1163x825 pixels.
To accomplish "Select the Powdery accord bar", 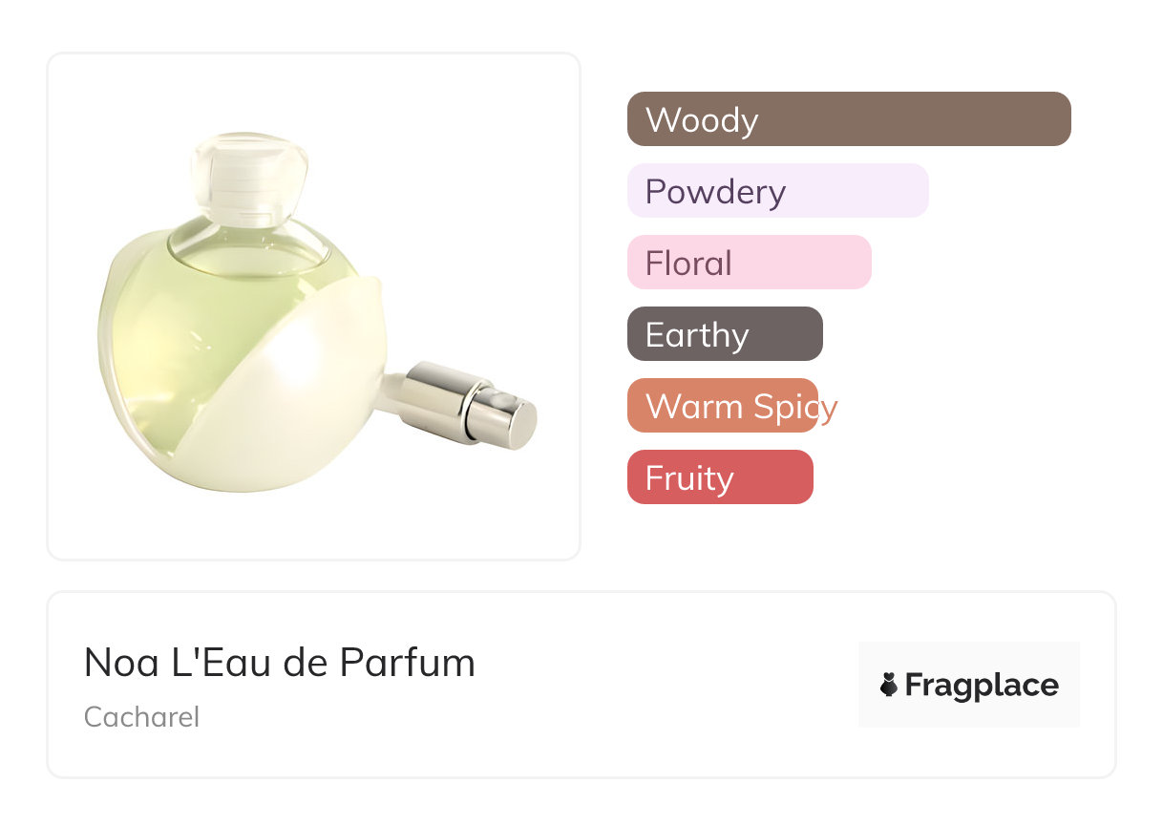I will pos(778,191).
